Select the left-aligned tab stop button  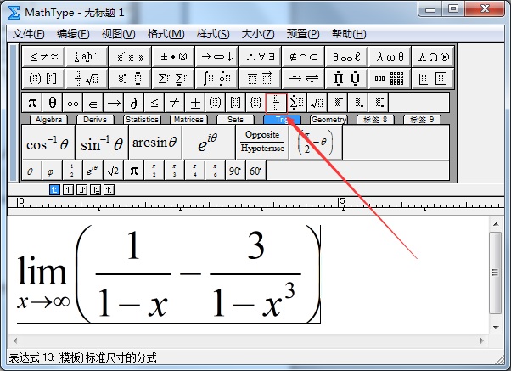coord(54,189)
